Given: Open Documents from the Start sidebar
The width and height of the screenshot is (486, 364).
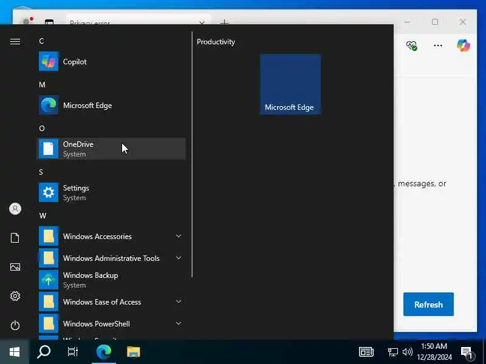Looking at the screenshot, I should tap(15, 238).
